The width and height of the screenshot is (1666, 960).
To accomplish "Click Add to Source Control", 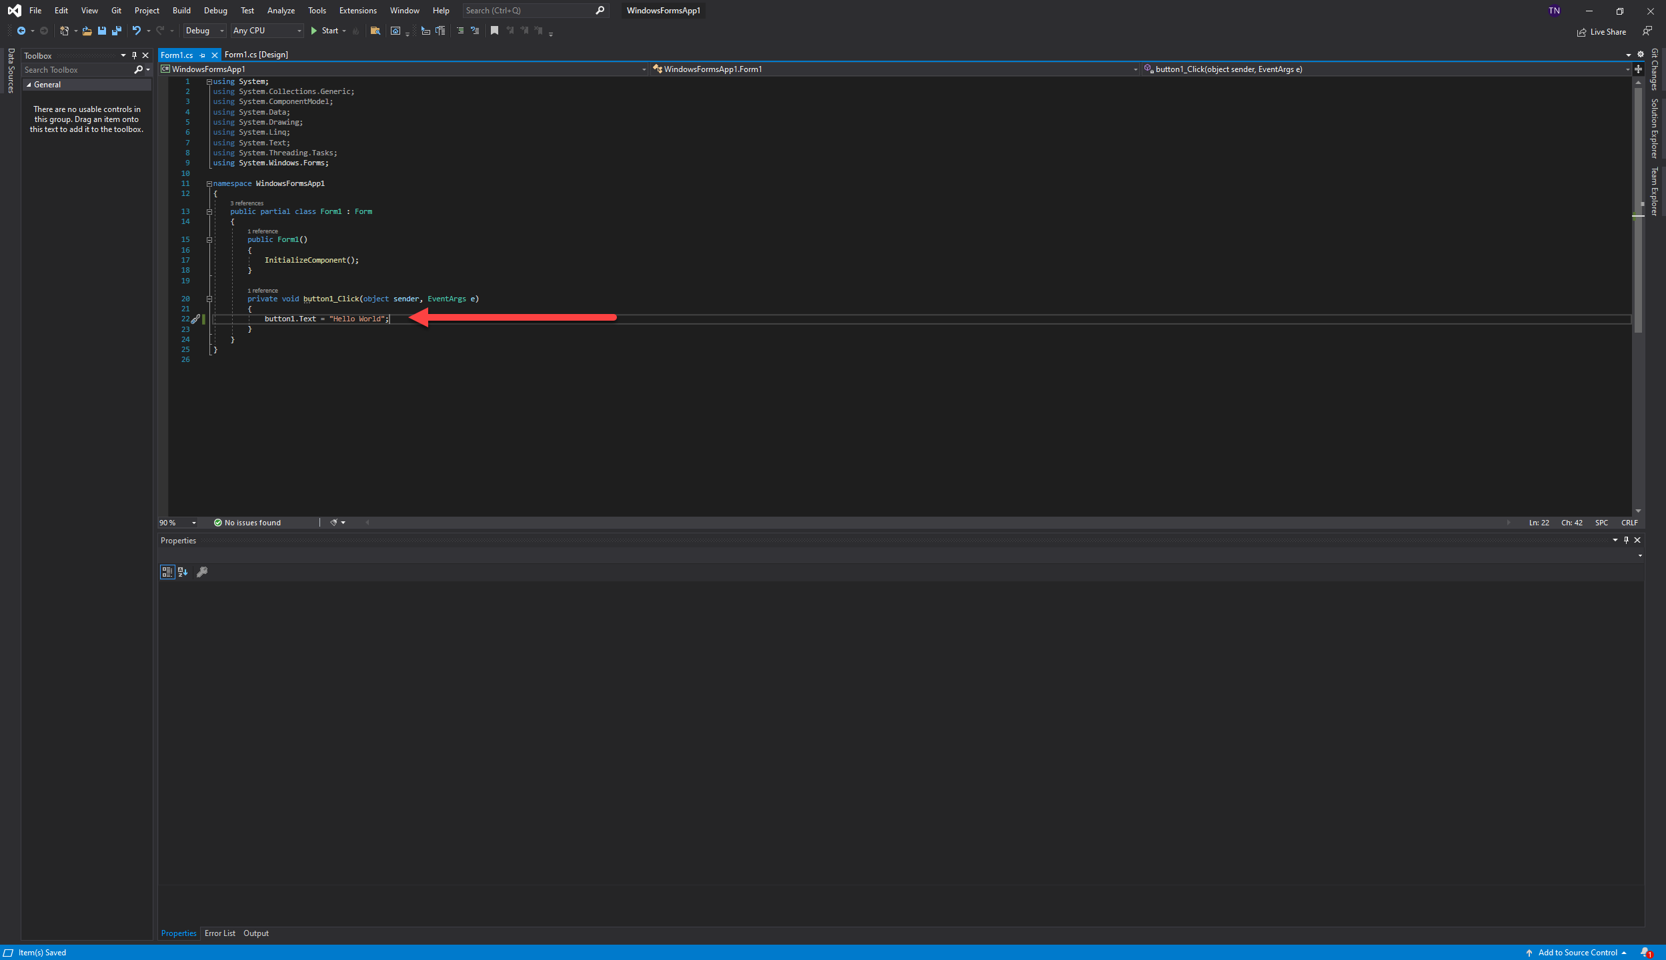I will [1577, 953].
